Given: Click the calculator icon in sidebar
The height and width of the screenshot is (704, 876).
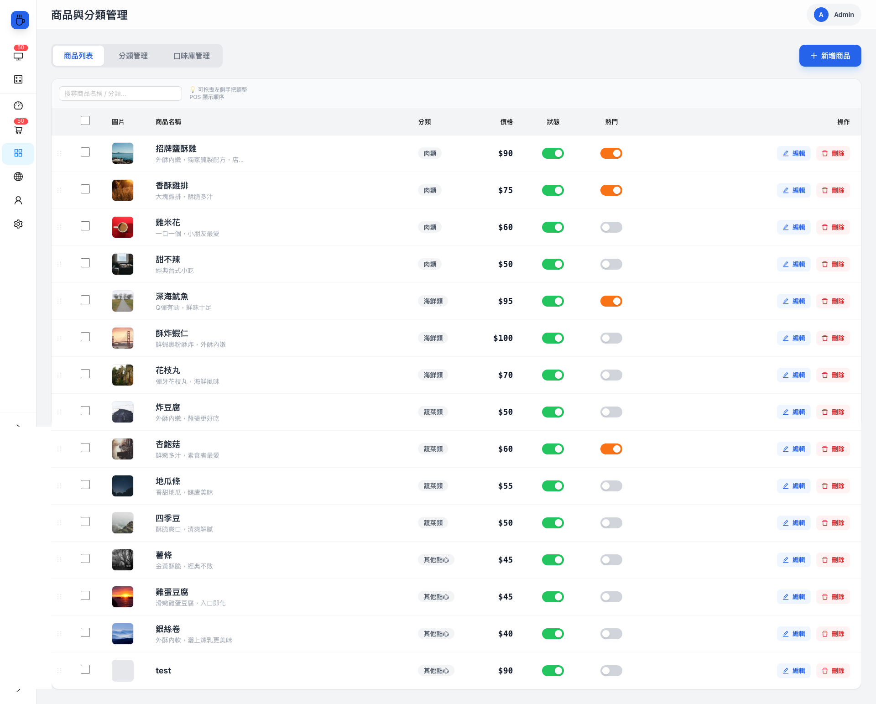Looking at the screenshot, I should click(x=18, y=79).
